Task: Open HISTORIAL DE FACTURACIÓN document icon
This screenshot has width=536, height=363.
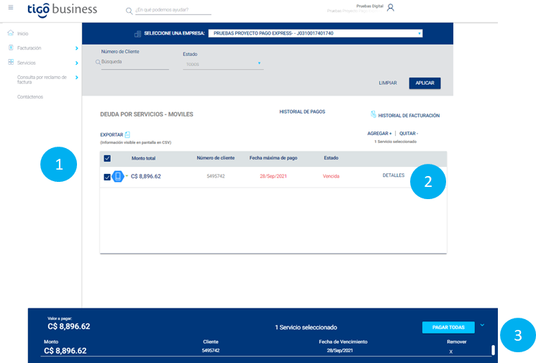Action: [373, 114]
